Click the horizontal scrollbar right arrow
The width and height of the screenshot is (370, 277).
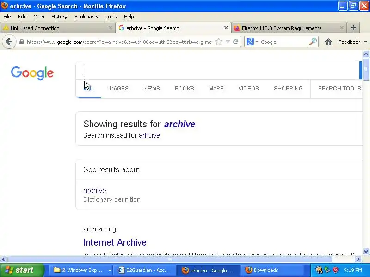(359, 259)
